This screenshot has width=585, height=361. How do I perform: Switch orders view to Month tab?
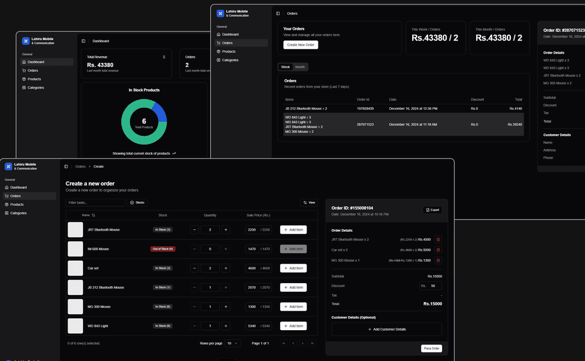[x=300, y=67]
